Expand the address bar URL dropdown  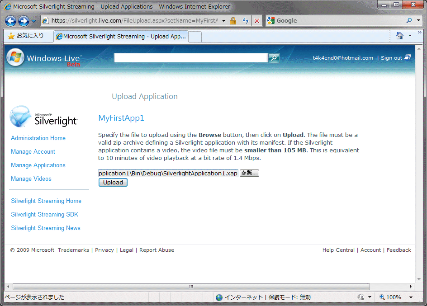pos(223,21)
